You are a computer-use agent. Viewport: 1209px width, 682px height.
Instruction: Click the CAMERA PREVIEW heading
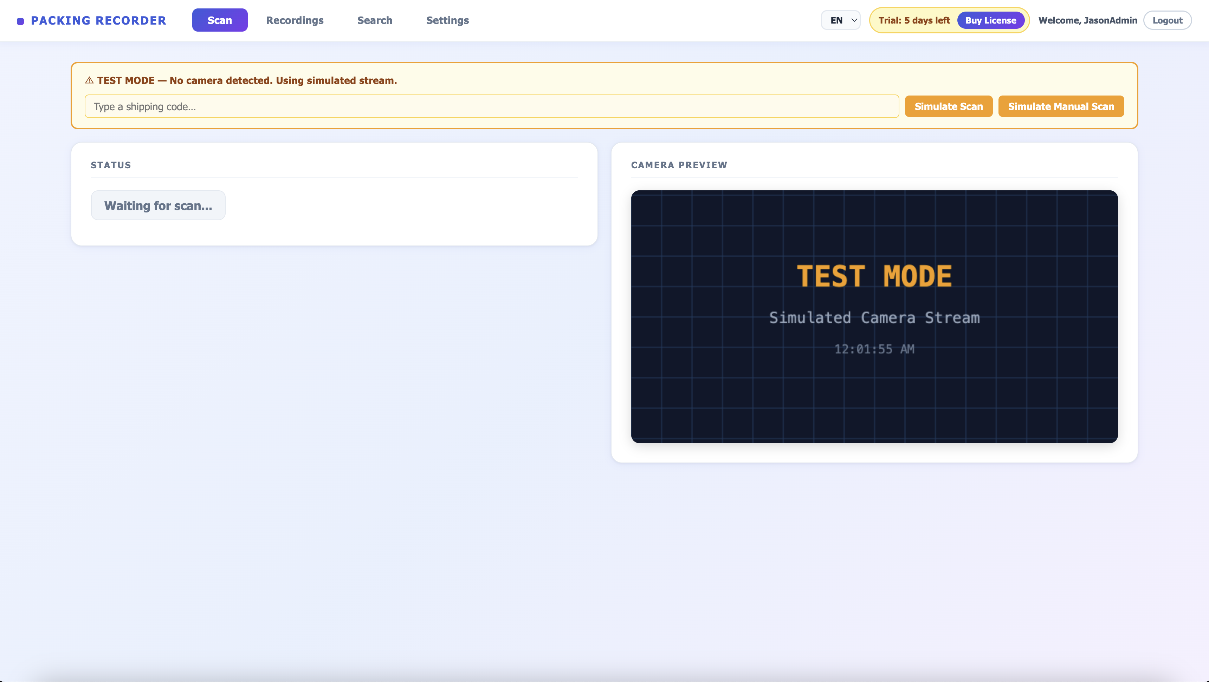coord(679,165)
